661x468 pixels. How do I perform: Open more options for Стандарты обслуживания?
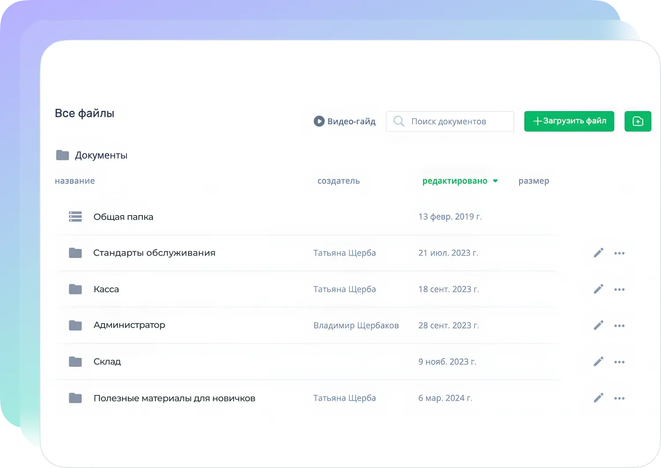tap(619, 253)
